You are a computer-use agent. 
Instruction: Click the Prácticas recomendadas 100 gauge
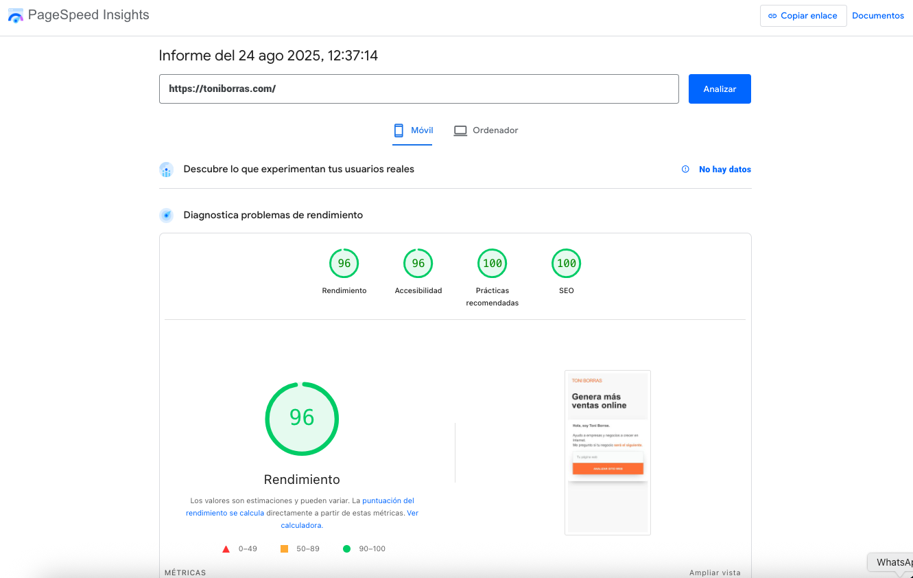[493, 264]
